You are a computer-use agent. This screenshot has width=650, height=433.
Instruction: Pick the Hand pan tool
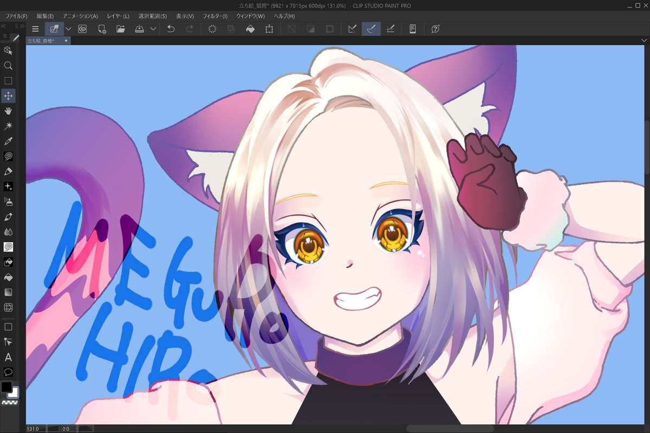tap(8, 111)
